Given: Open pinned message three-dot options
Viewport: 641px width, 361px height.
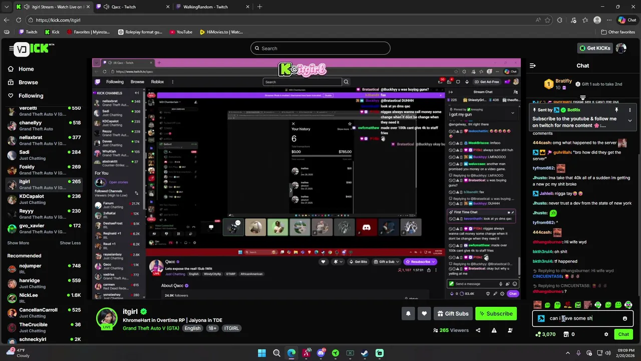Looking at the screenshot, I should [x=629, y=110].
